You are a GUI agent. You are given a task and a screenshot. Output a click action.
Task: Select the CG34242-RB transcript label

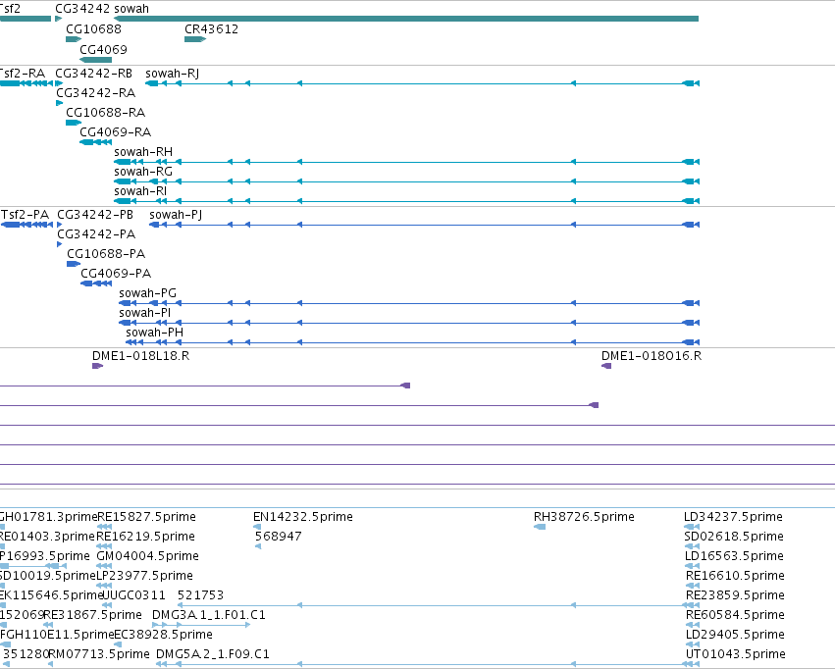tap(94, 73)
